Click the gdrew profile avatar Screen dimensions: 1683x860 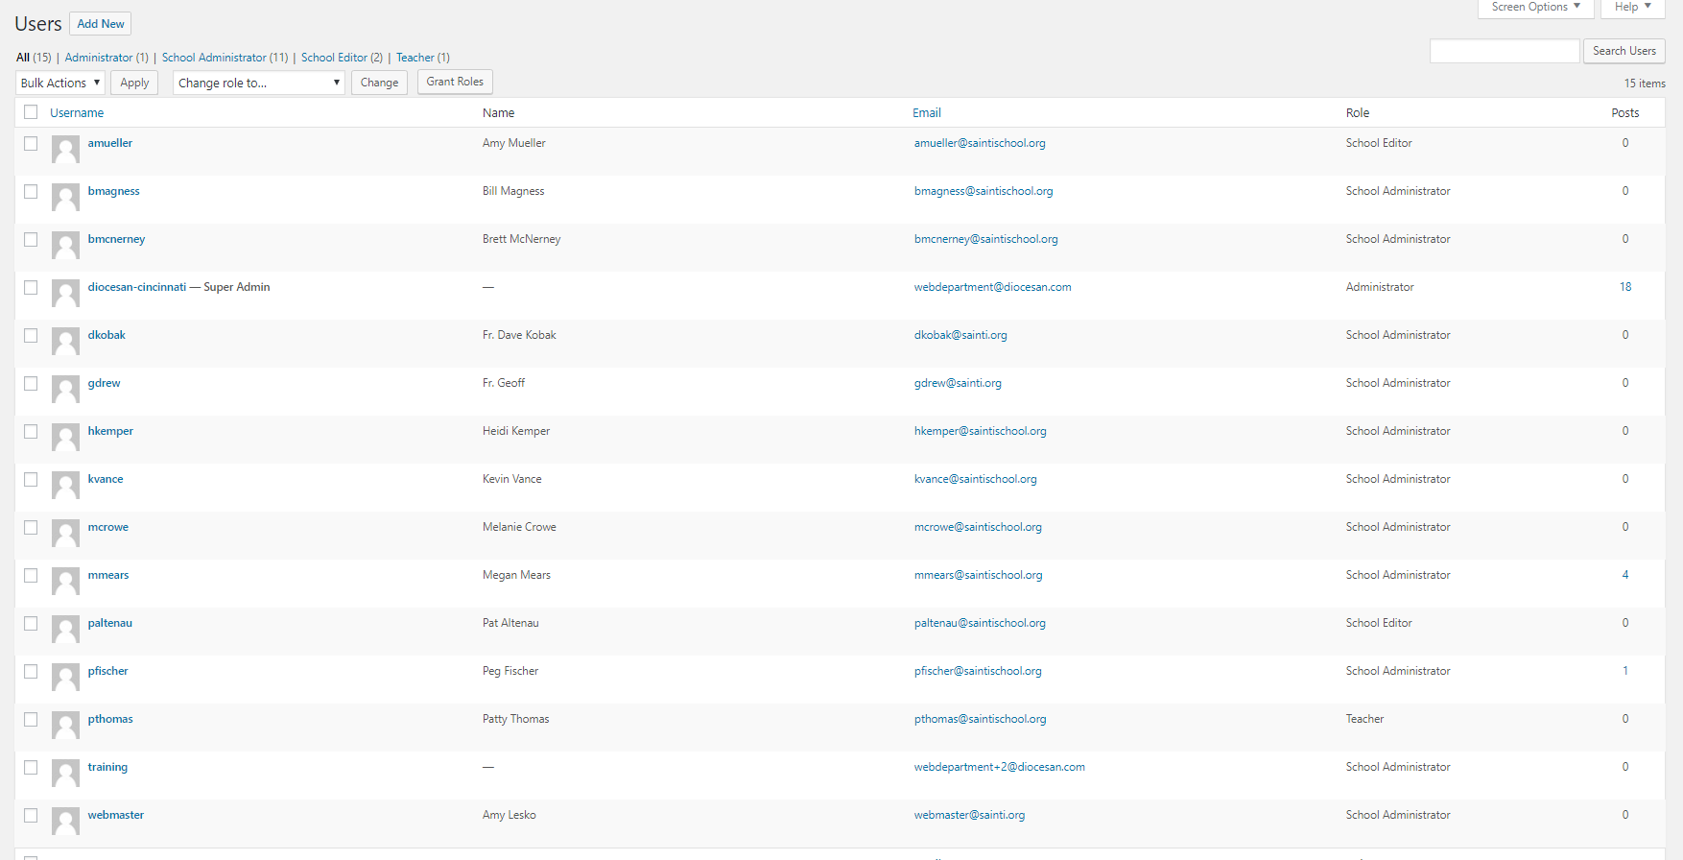pos(65,389)
